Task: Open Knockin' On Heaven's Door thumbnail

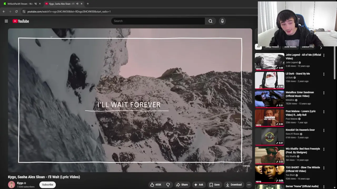Action: 270,137
